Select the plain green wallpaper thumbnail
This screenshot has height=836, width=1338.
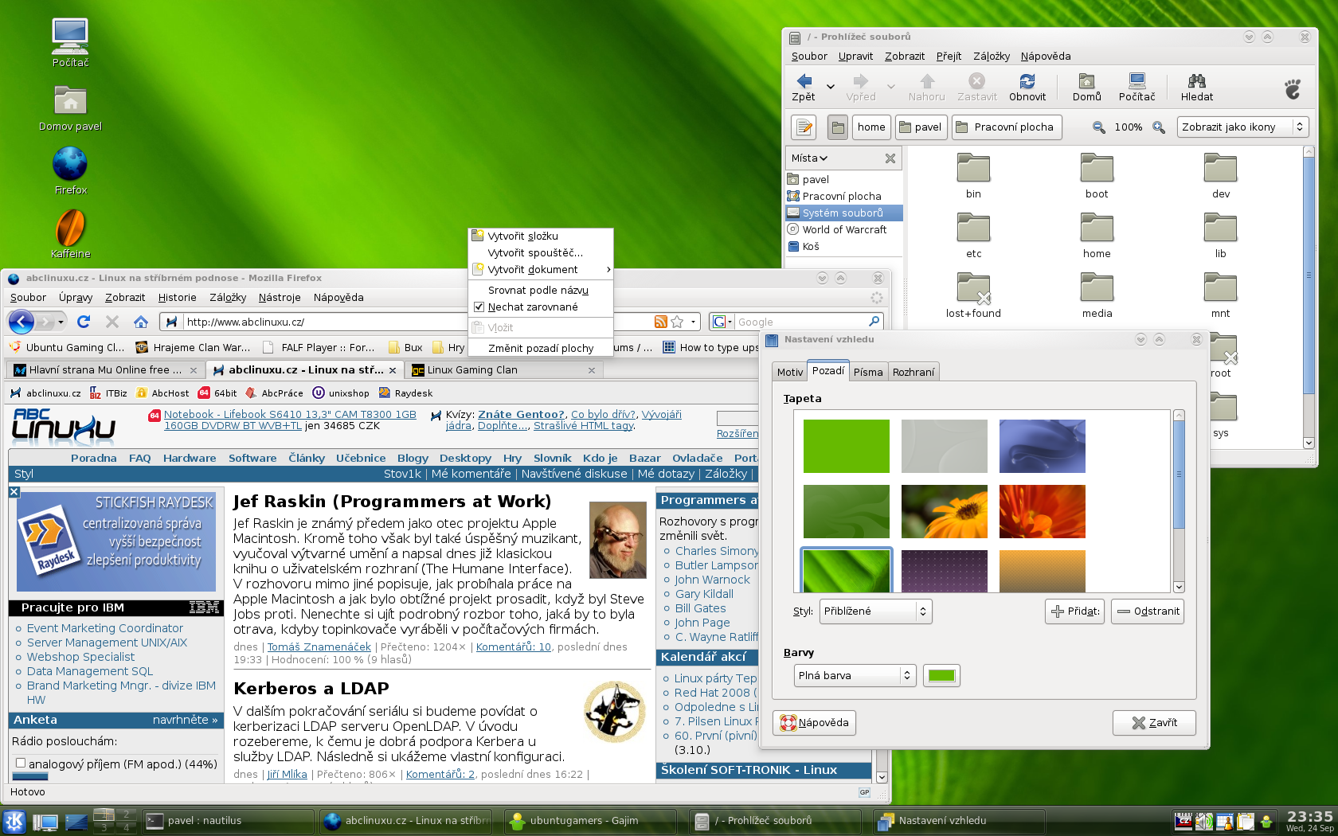[x=846, y=446]
